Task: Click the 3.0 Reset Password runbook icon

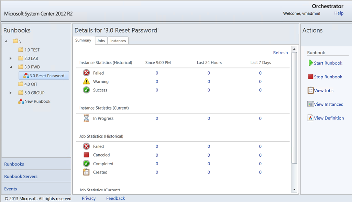Action: pos(26,76)
